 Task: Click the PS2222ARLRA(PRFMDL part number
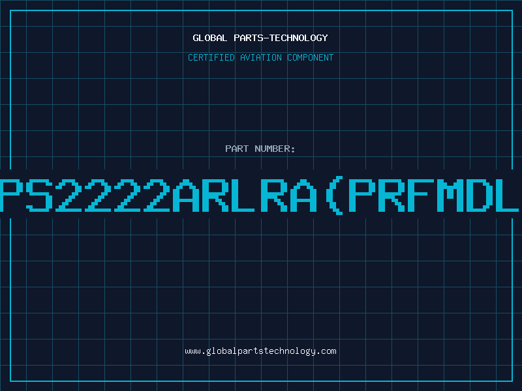point(260,195)
